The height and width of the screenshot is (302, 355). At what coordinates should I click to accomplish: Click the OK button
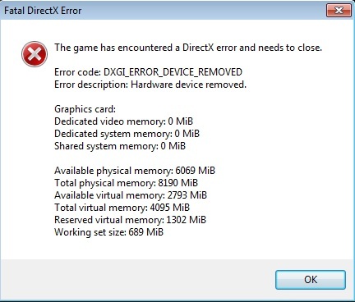click(311, 280)
